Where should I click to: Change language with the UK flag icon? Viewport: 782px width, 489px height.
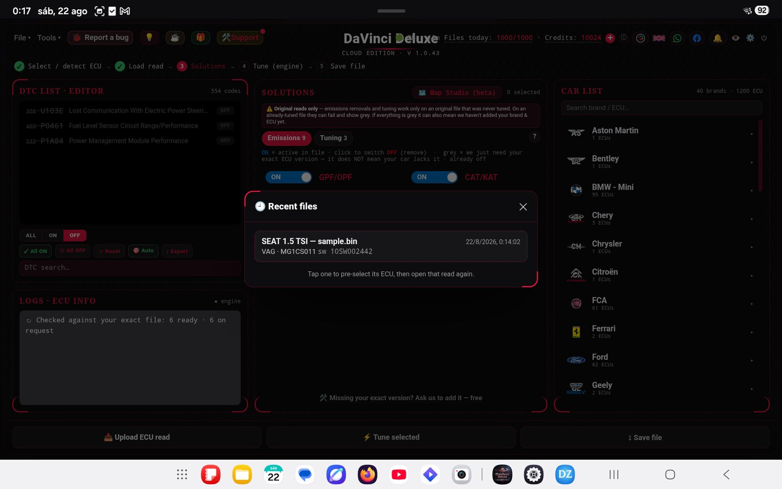click(659, 38)
